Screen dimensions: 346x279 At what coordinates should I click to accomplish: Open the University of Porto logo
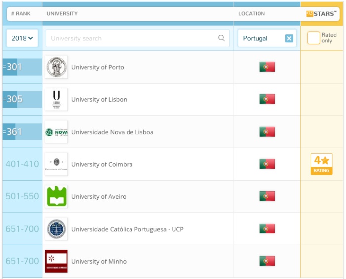(x=56, y=67)
